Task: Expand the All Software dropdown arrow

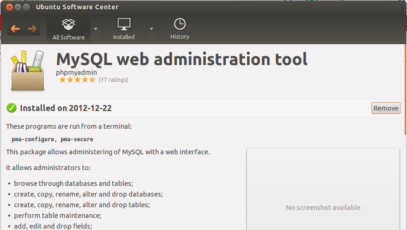Action: point(96,29)
